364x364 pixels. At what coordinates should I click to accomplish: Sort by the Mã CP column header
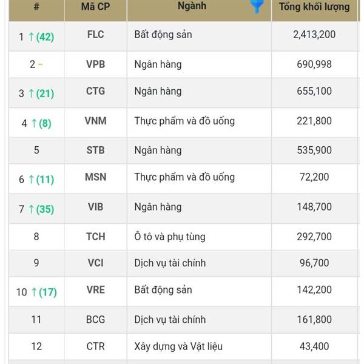(x=96, y=7)
